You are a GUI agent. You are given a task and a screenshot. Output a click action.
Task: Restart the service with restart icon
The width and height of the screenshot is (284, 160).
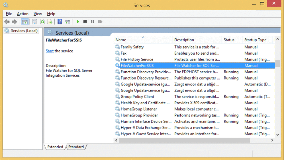pos(100,22)
